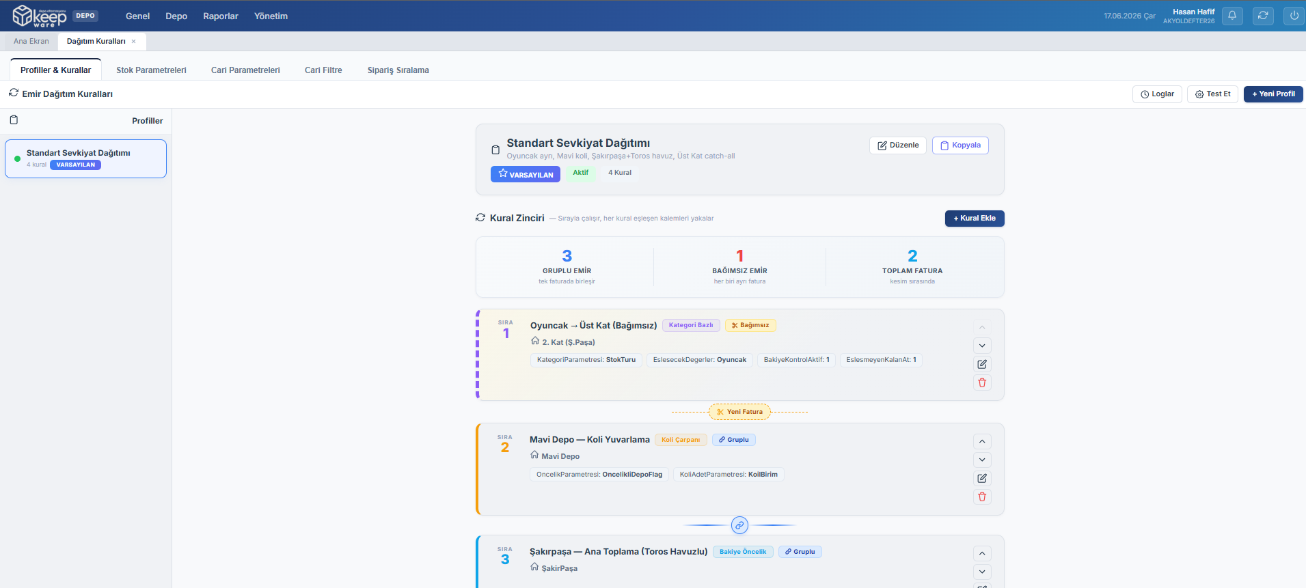Click KoliAdetParametresi: KoliBirim chip
Screen dimensions: 1306x588
coord(729,475)
